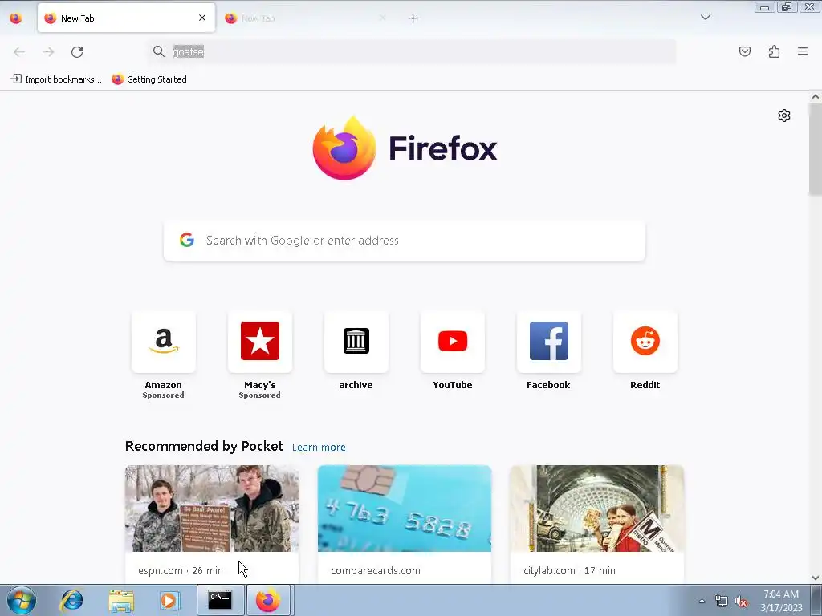Screen dimensions: 822x616
Task: Click the Firefox taskbar button
Action: pyautogui.click(x=268, y=600)
